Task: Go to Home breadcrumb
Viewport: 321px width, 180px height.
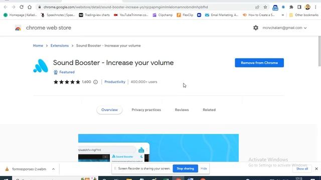Action: (x=38, y=45)
